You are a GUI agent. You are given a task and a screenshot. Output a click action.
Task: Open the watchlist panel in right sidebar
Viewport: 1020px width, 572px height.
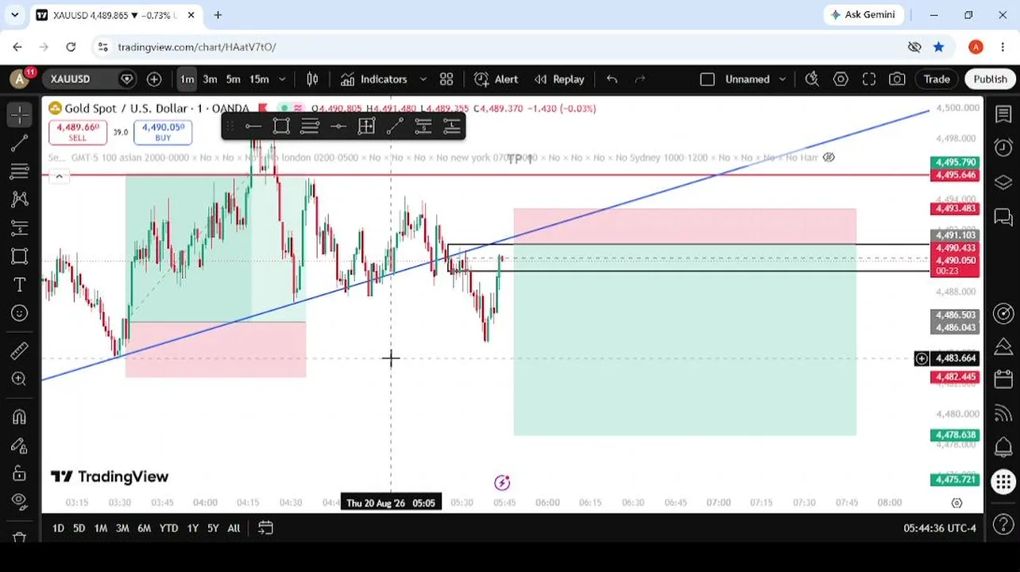(x=1003, y=114)
